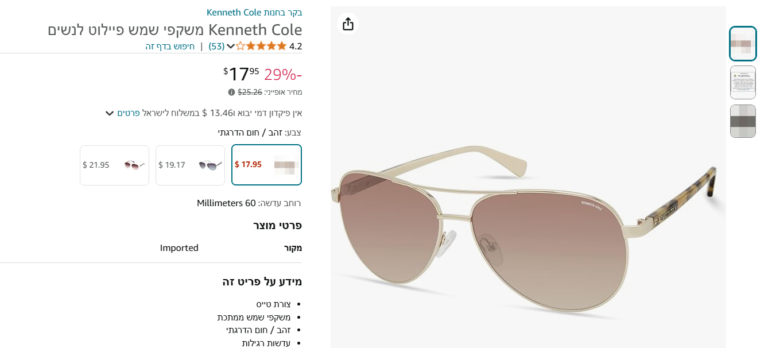The height and width of the screenshot is (348, 772).
Task: Open the 53 reviews count link
Action: tap(216, 46)
